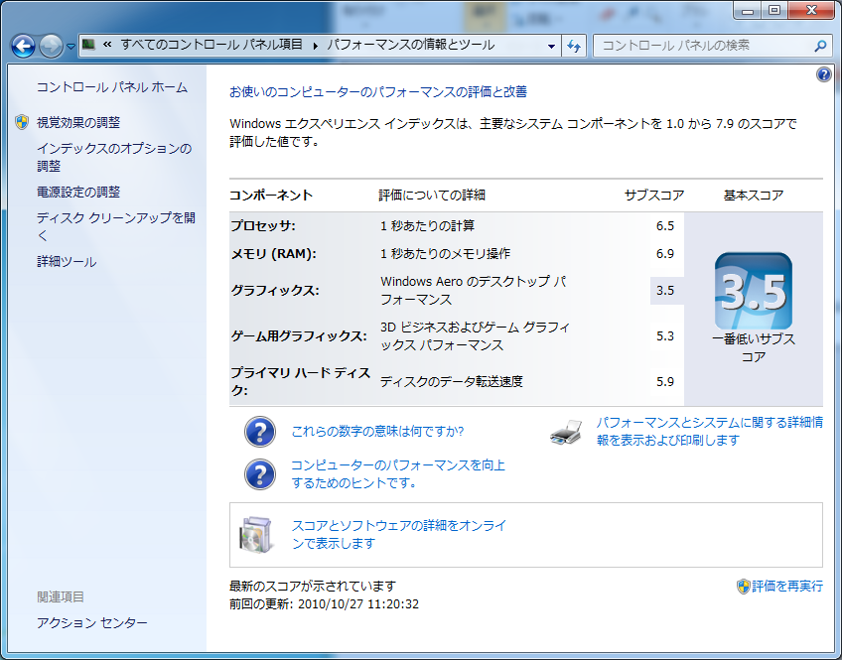Viewport: 842px width, 660px height.
Task: Click the printer icon for detailed report
Action: [x=566, y=432]
